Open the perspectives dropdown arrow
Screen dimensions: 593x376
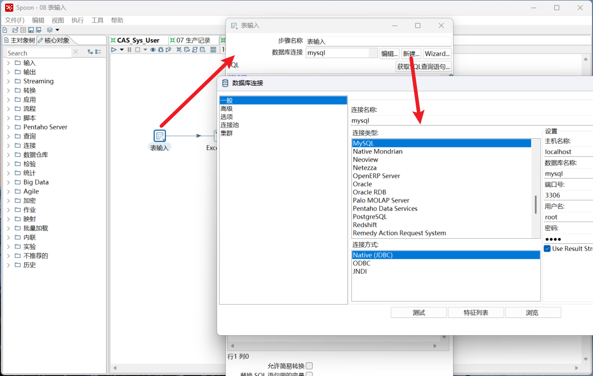pos(58,30)
